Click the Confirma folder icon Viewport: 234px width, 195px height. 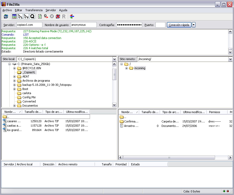(x=122, y=121)
